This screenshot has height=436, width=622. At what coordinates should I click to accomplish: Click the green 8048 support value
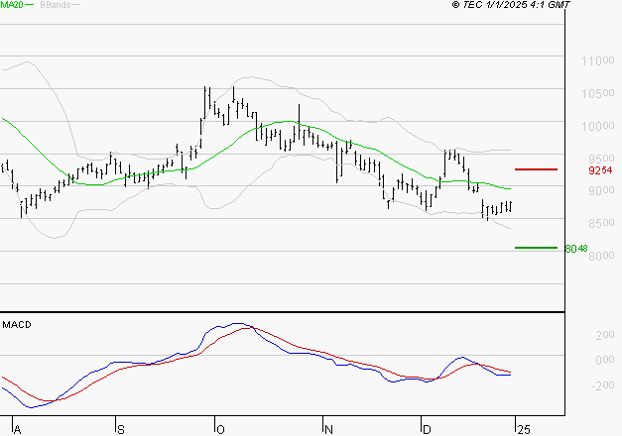576,249
